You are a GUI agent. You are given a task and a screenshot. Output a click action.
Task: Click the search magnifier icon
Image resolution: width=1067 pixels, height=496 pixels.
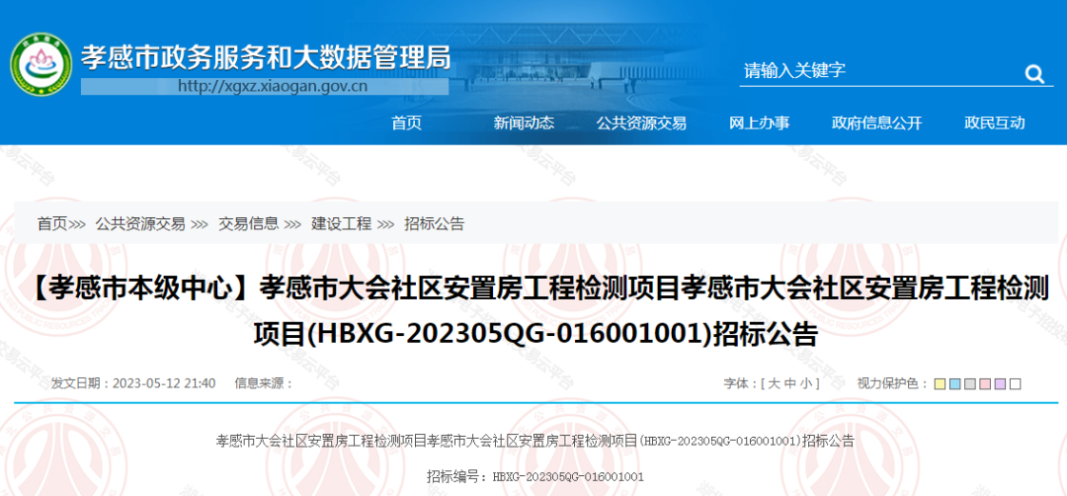coord(1033,73)
